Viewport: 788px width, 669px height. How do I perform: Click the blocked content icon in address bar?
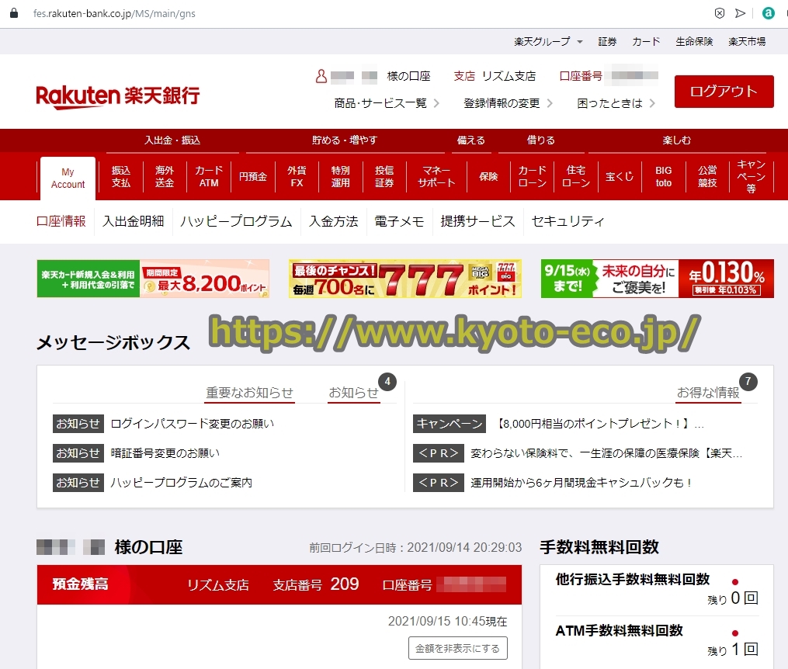coord(720,13)
